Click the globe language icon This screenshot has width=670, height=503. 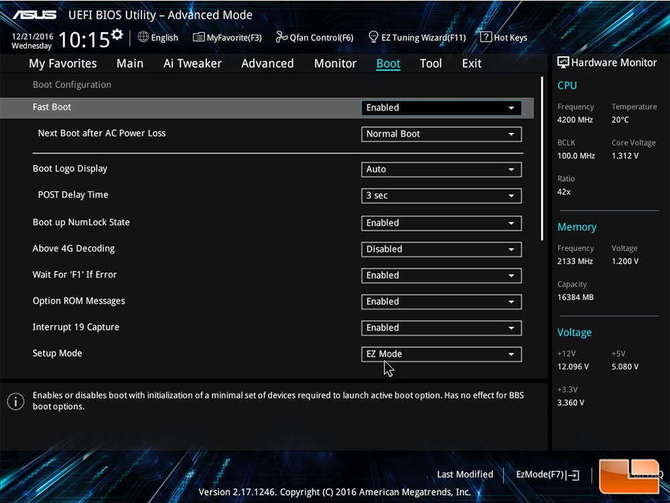143,37
